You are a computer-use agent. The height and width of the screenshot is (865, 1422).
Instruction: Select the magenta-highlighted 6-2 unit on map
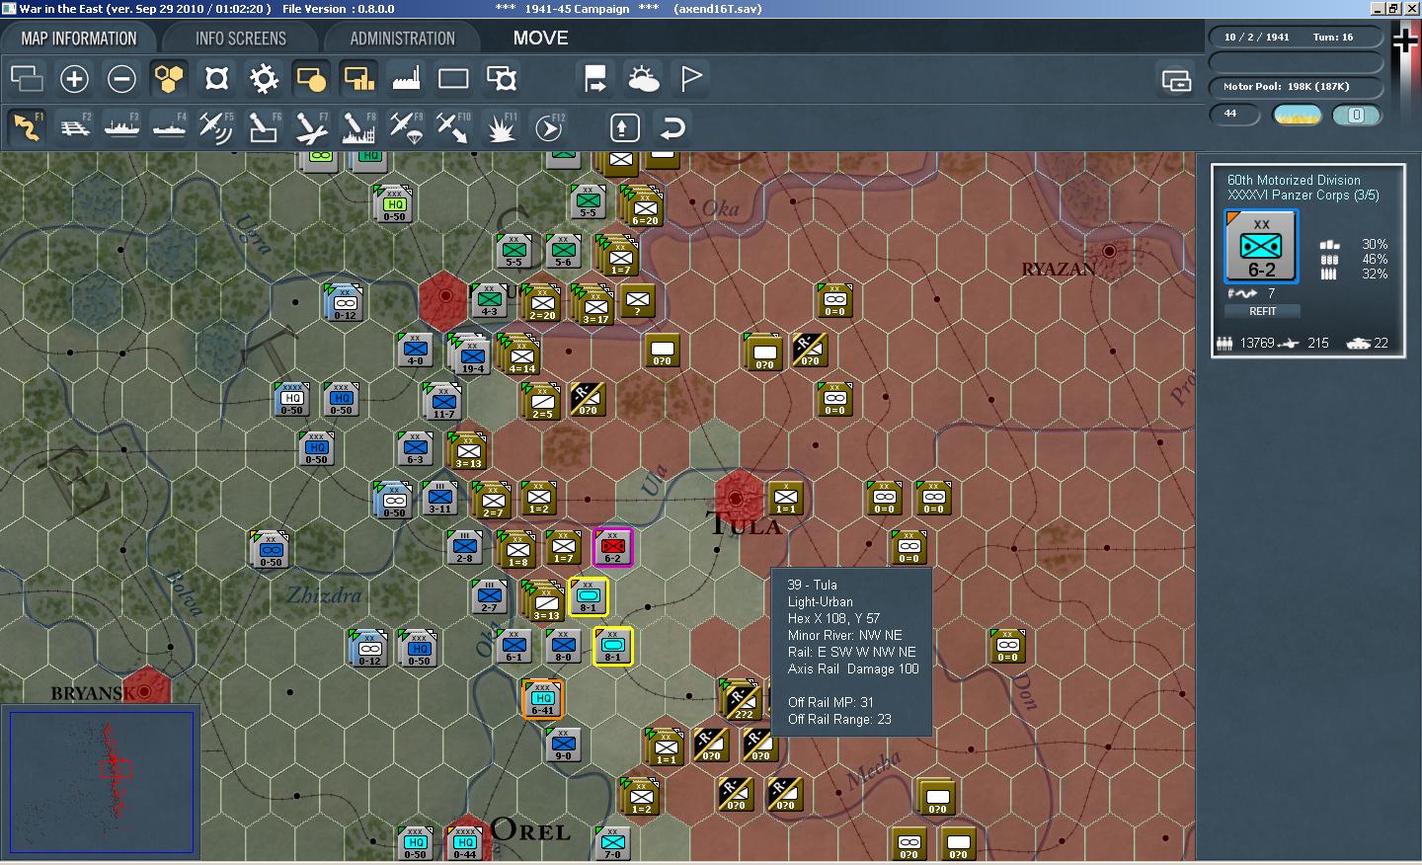click(x=612, y=547)
